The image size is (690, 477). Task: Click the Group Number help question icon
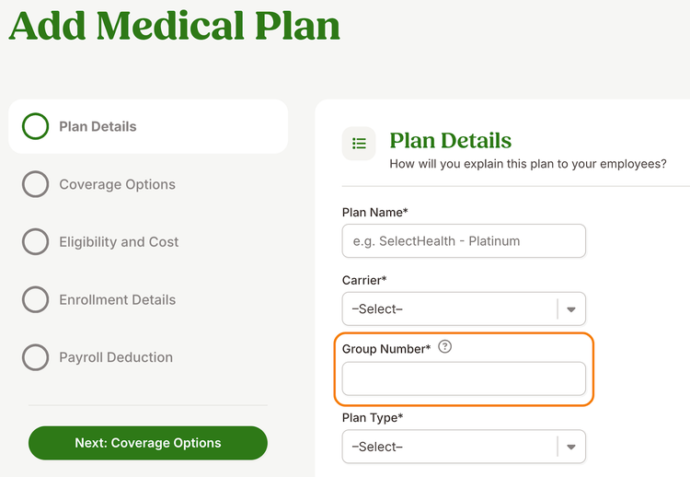tap(445, 347)
